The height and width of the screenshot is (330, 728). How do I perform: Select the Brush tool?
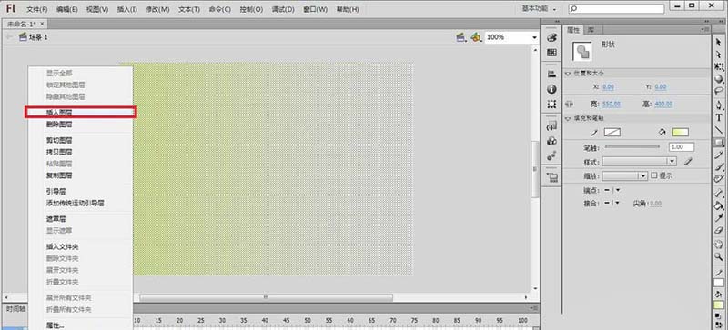coord(719,166)
